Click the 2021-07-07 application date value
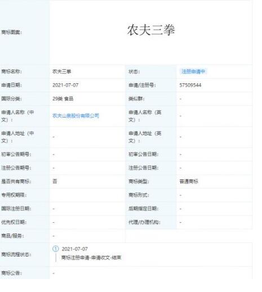 pyautogui.click(x=65, y=85)
